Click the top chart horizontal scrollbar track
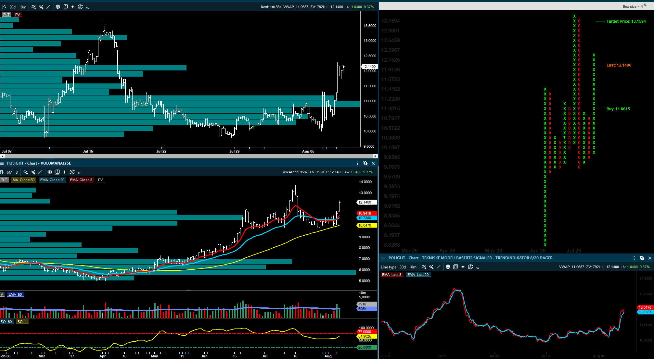The width and height of the screenshot is (654, 359). 188,156
